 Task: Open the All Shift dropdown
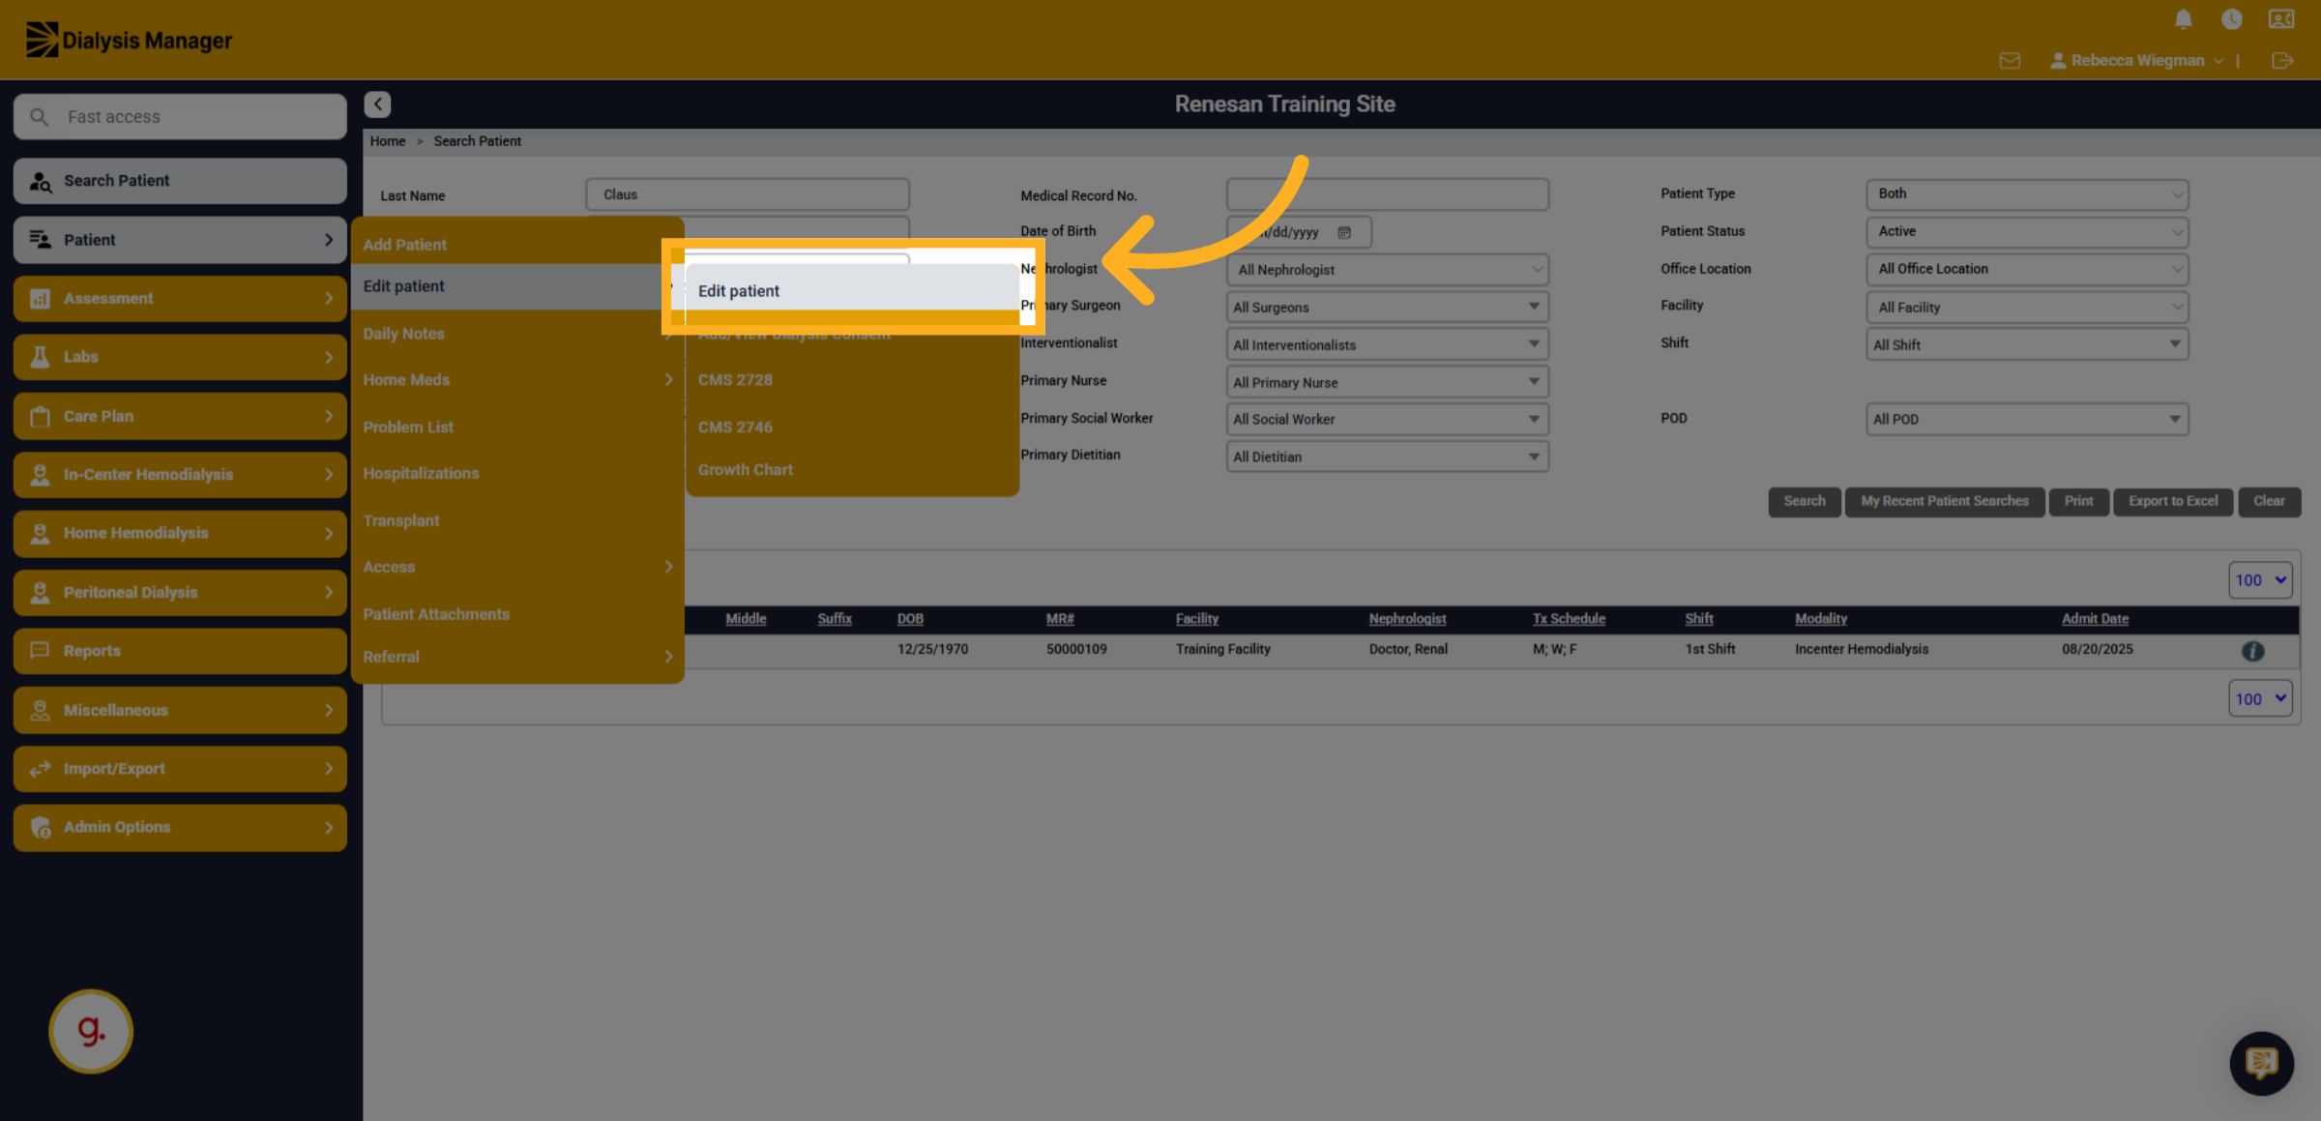click(x=2027, y=345)
